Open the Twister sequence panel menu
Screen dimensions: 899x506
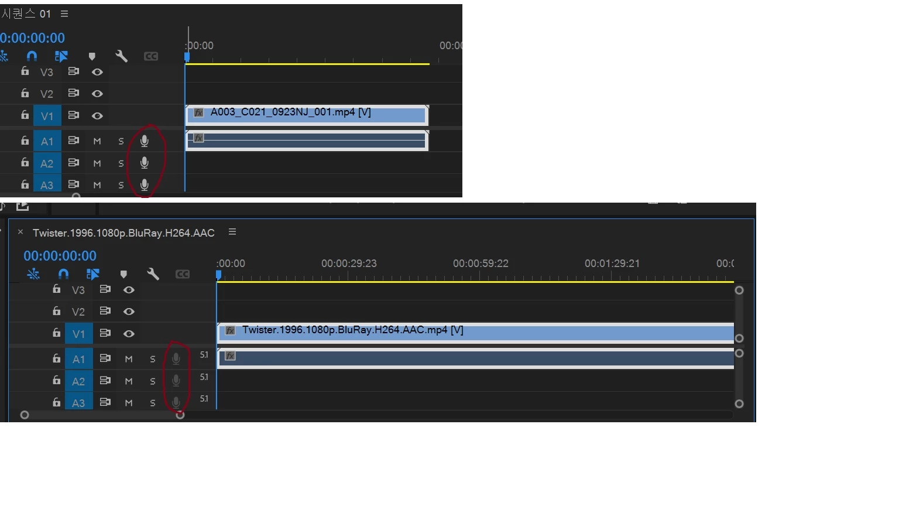point(232,231)
